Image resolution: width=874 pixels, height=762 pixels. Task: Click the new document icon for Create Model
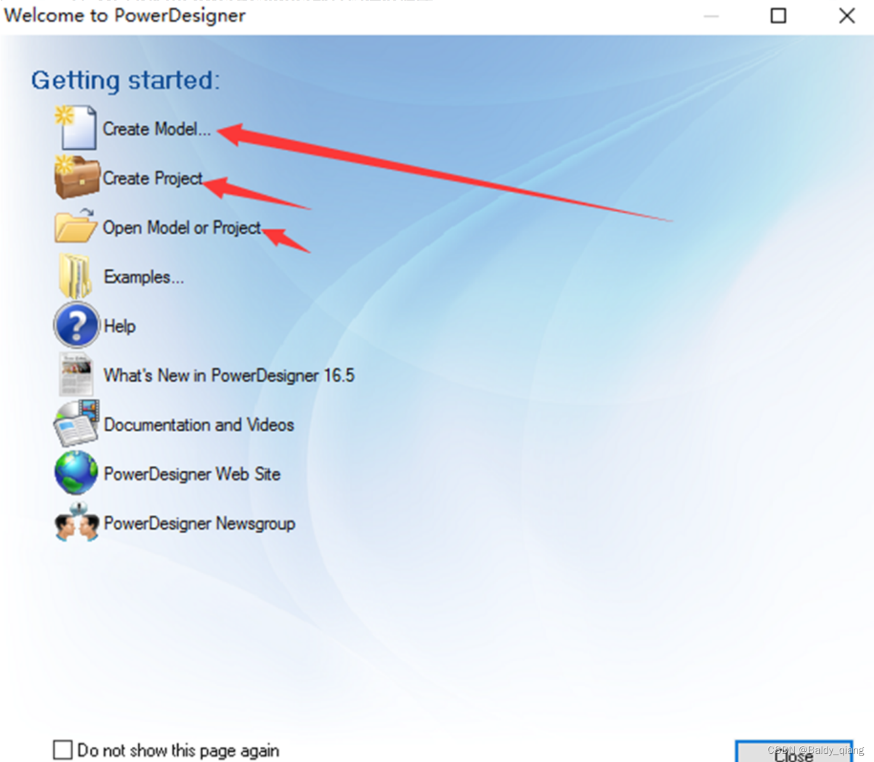76,128
